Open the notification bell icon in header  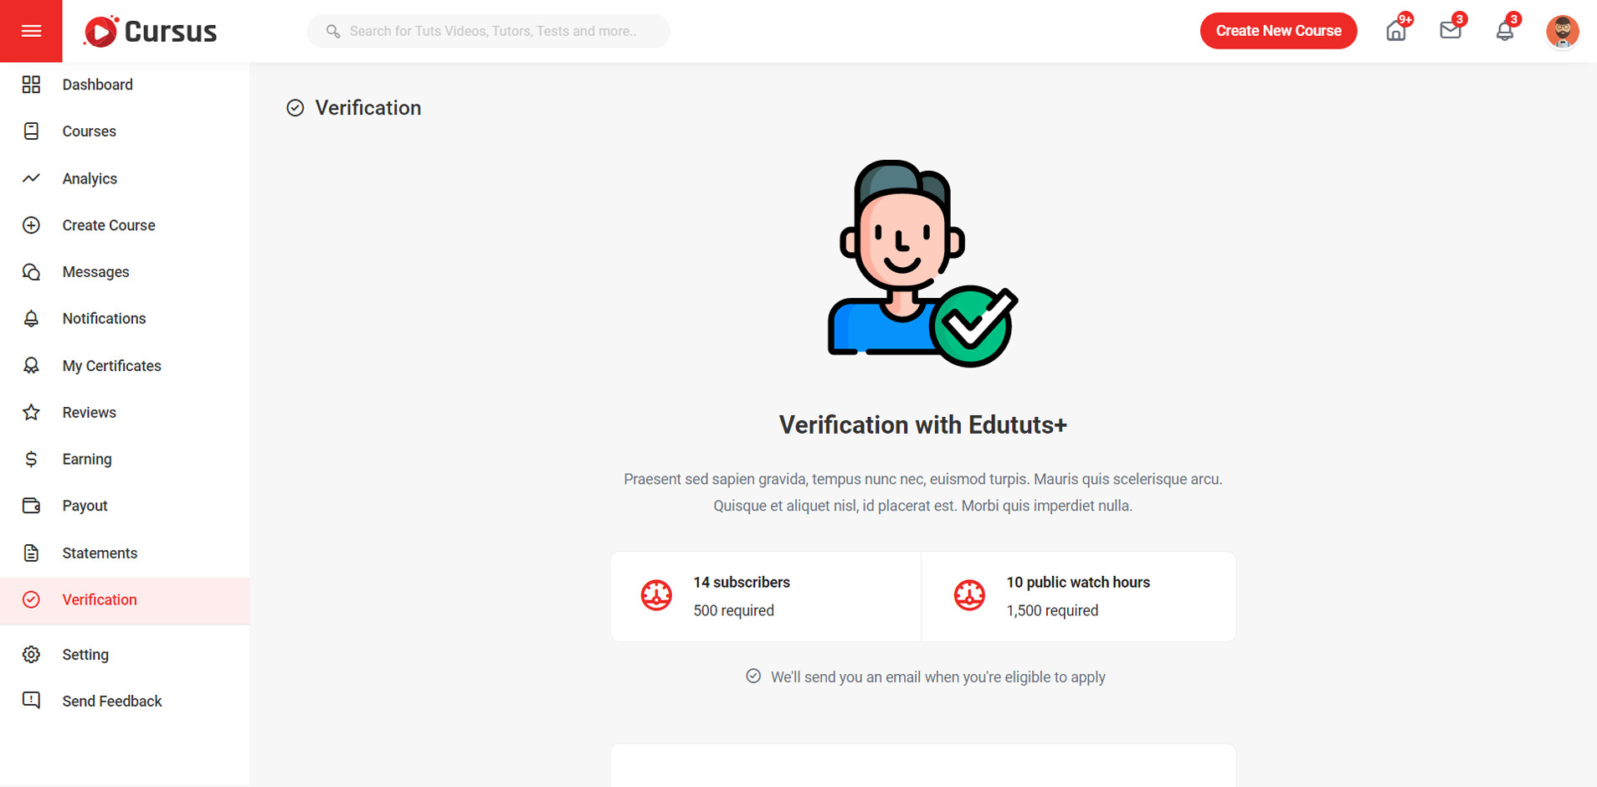1504,31
